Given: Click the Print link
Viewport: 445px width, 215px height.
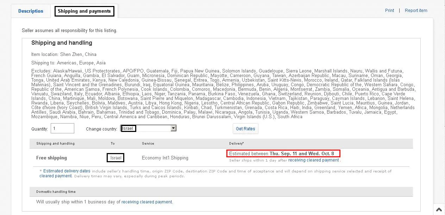Looking at the screenshot, I should [x=389, y=11].
